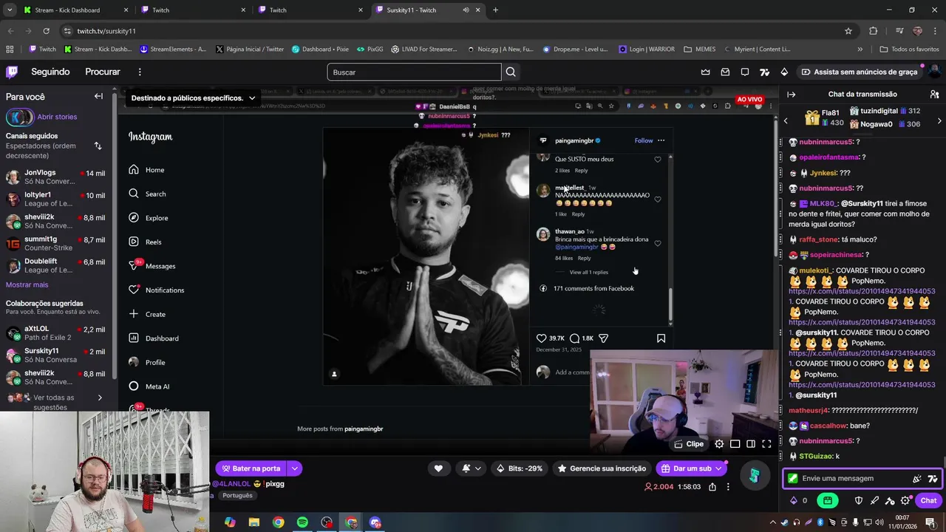Click Assista sem anúncios de graça
The height and width of the screenshot is (532, 946).
[860, 72]
